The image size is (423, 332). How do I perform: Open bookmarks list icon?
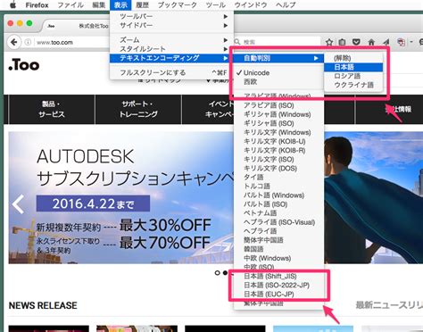(343, 42)
